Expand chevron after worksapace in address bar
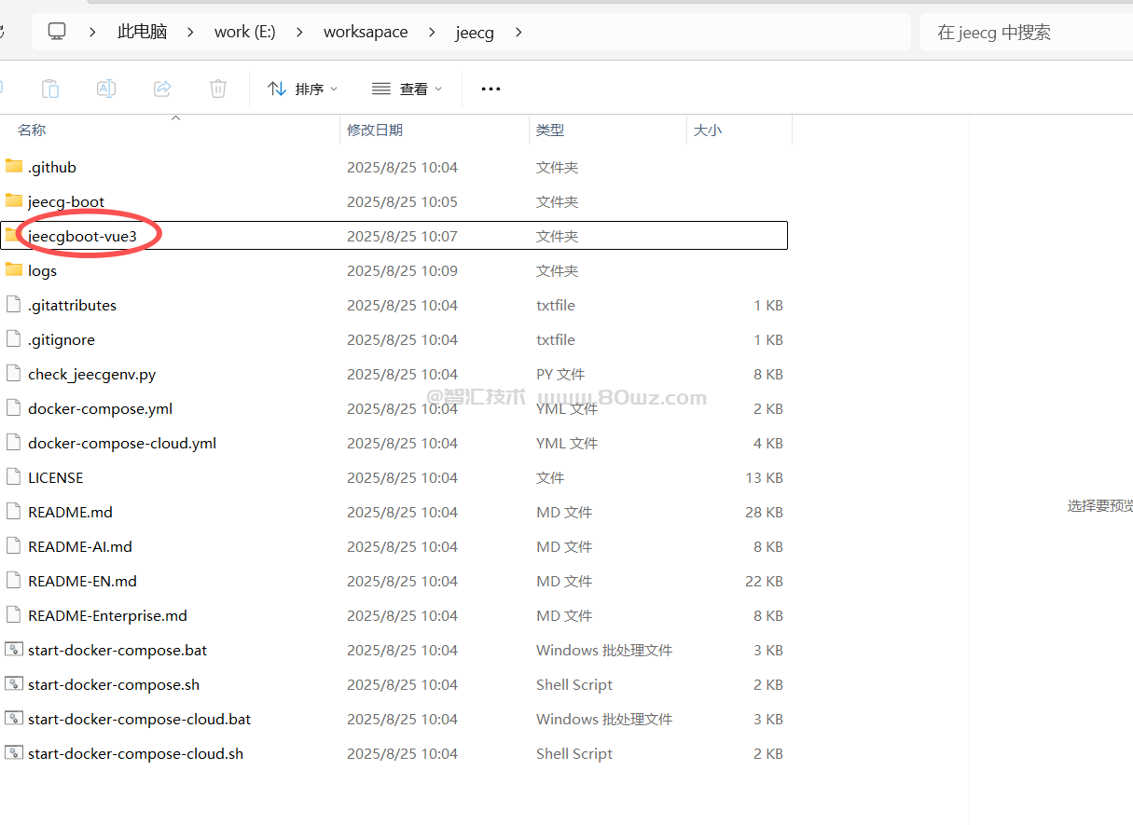 pyautogui.click(x=432, y=32)
